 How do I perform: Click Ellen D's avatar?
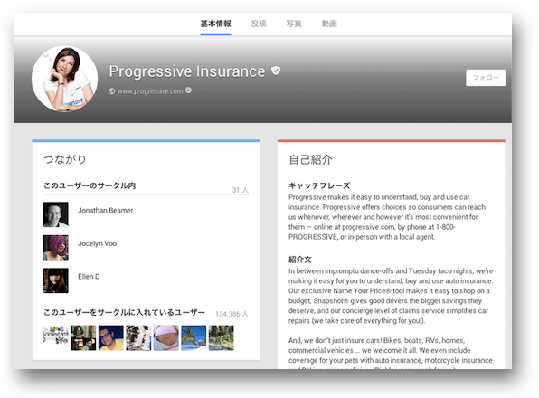coord(56,280)
